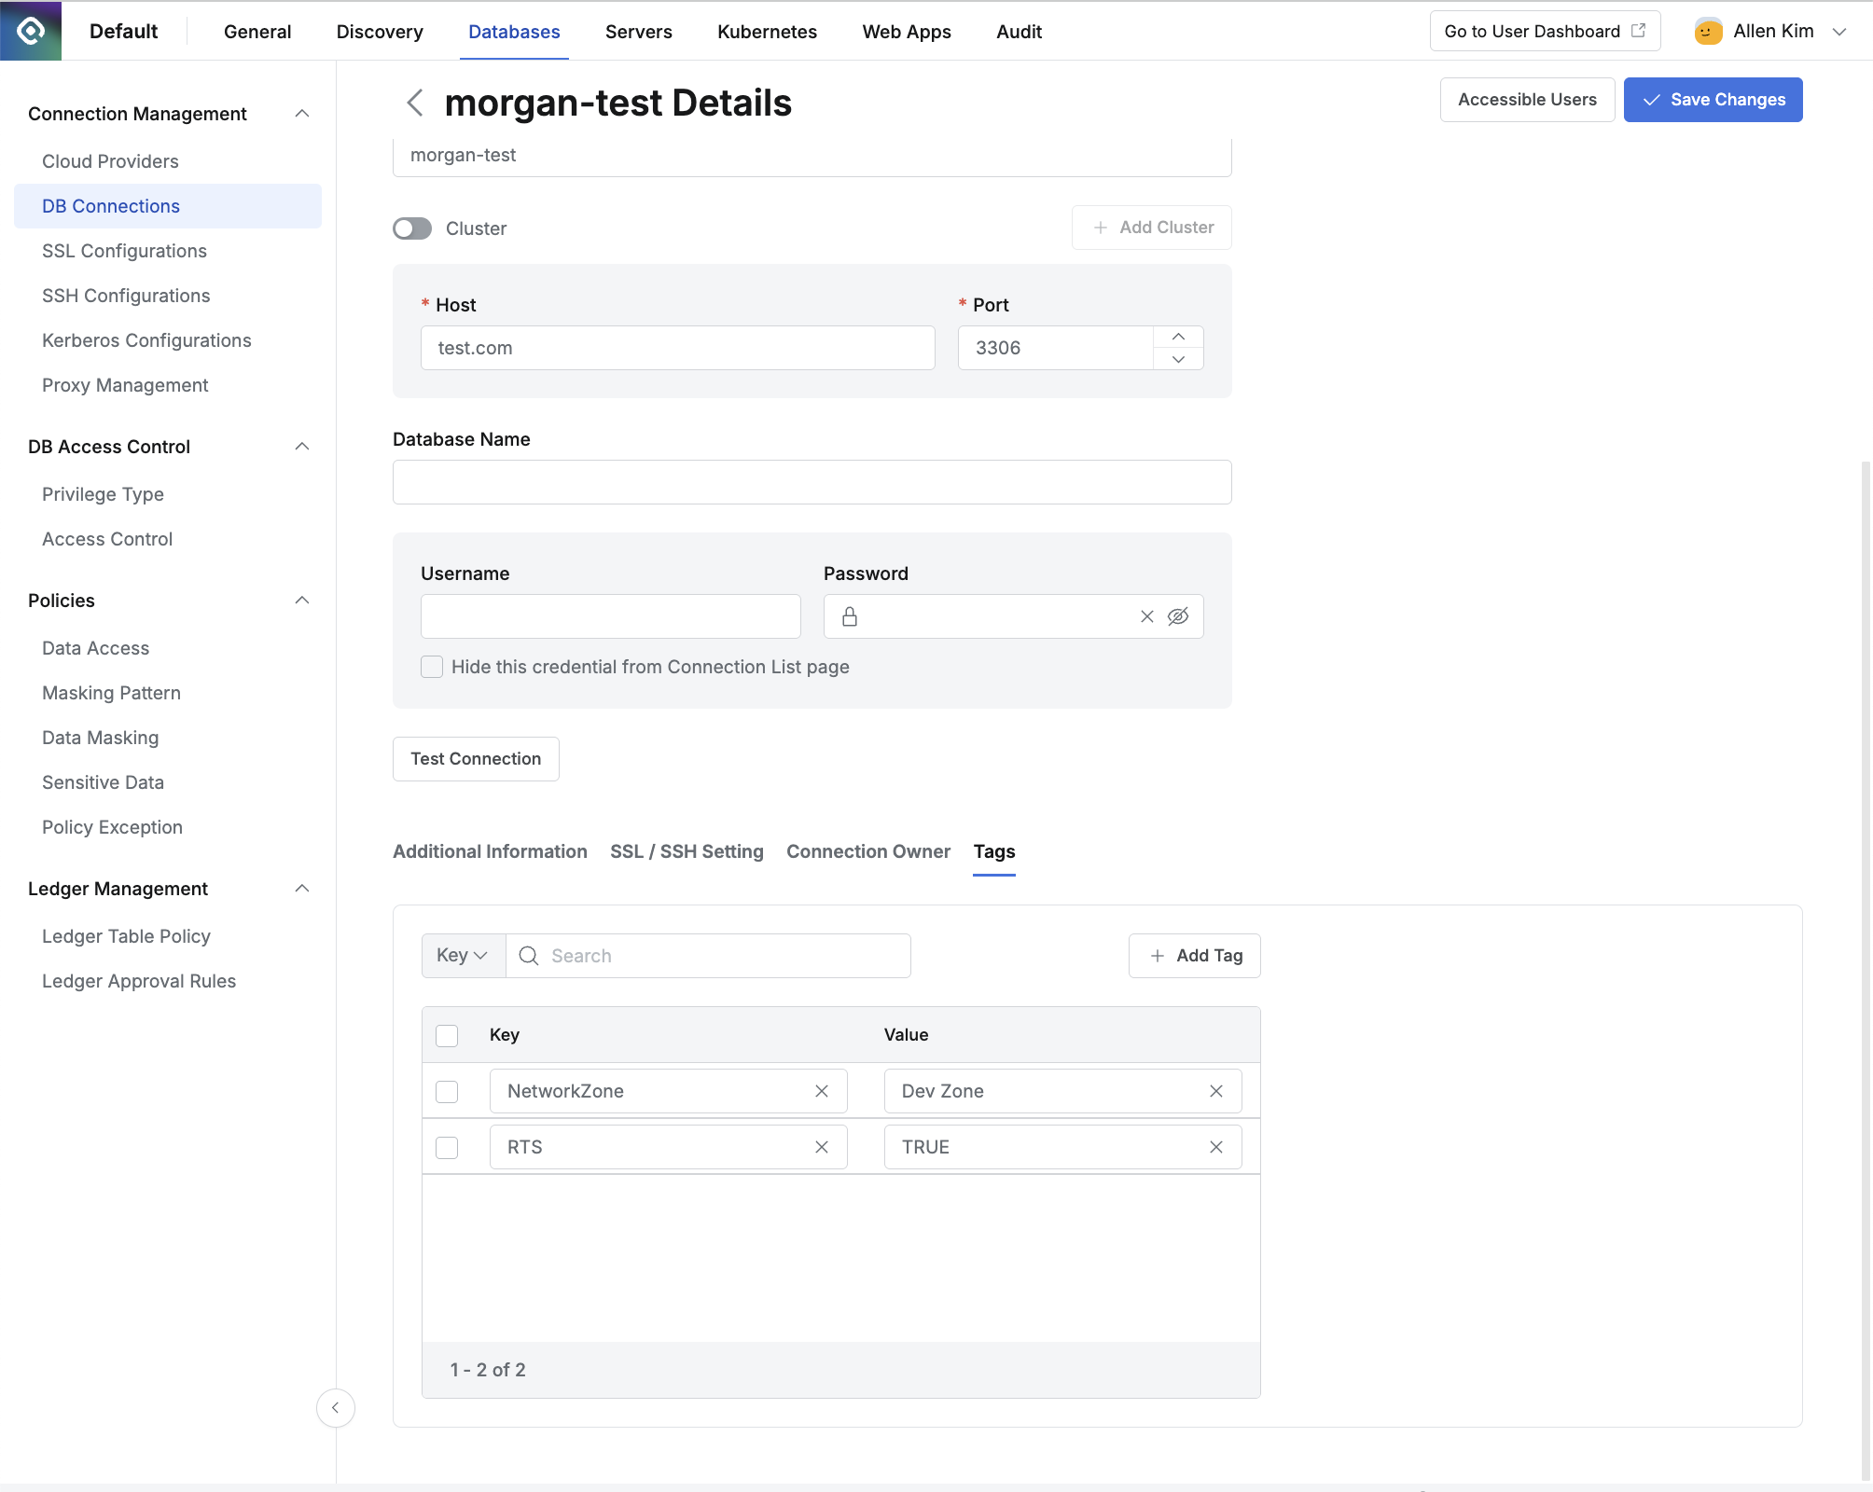
Task: Enable the Cluster toggle switch
Action: 412,228
